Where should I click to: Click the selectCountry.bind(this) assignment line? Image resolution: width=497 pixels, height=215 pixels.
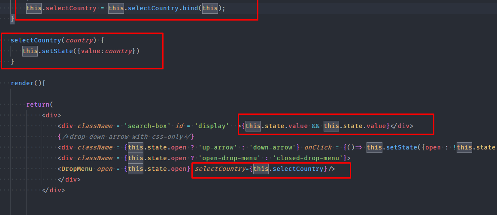126,8
